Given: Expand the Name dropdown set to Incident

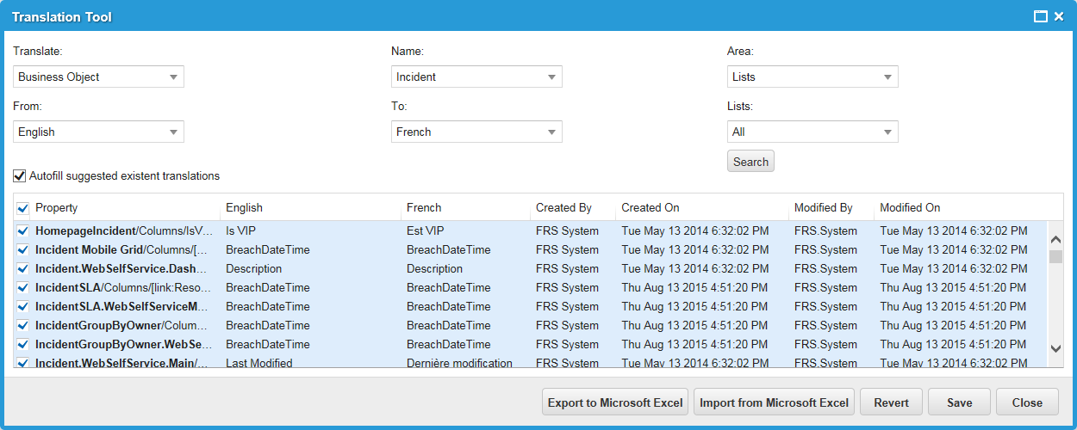Looking at the screenshot, I should 476,77.
